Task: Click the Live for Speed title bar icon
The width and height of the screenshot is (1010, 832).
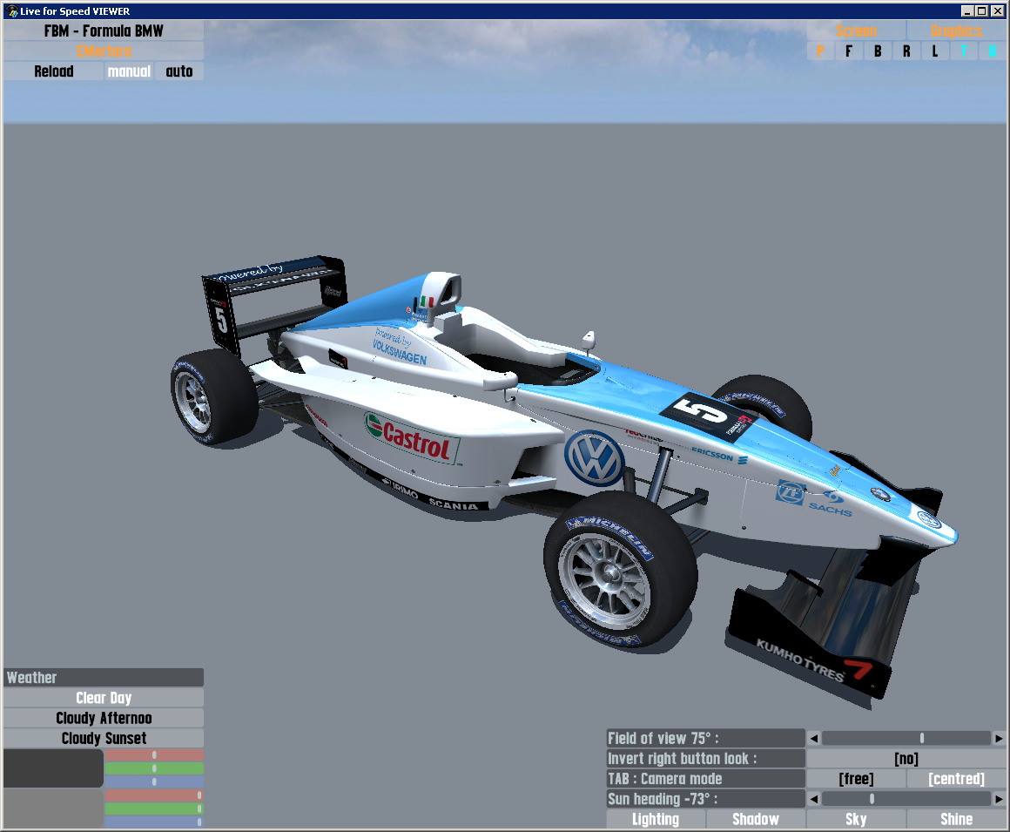Action: coord(11,11)
